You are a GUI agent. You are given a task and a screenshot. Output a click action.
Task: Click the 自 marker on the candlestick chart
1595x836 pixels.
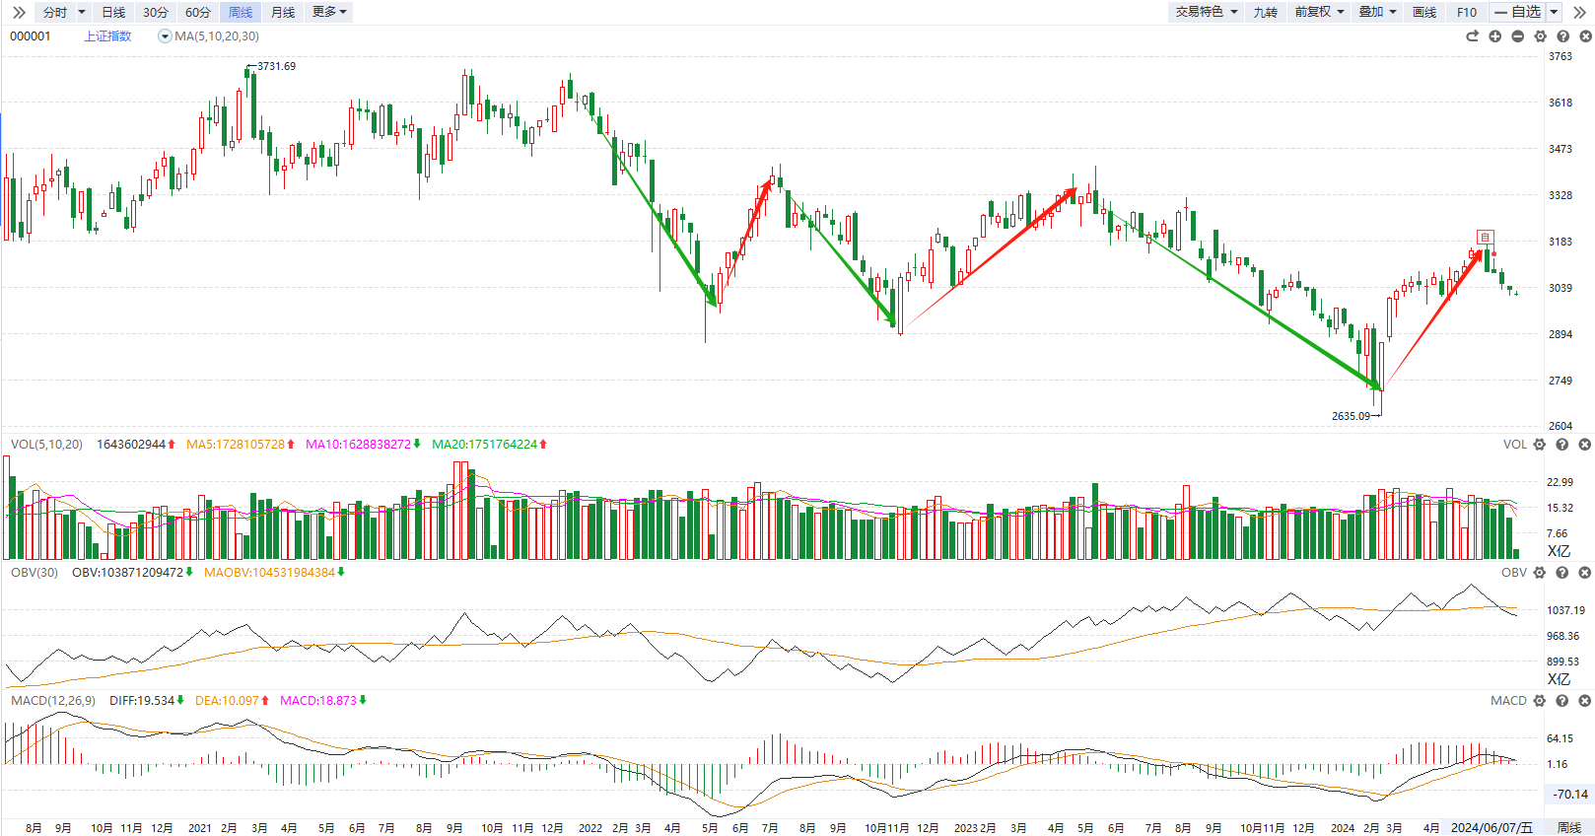pos(1485,238)
